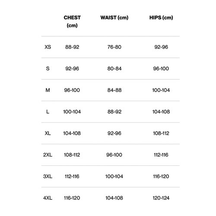Click the S hips value 96-100

[161, 69]
